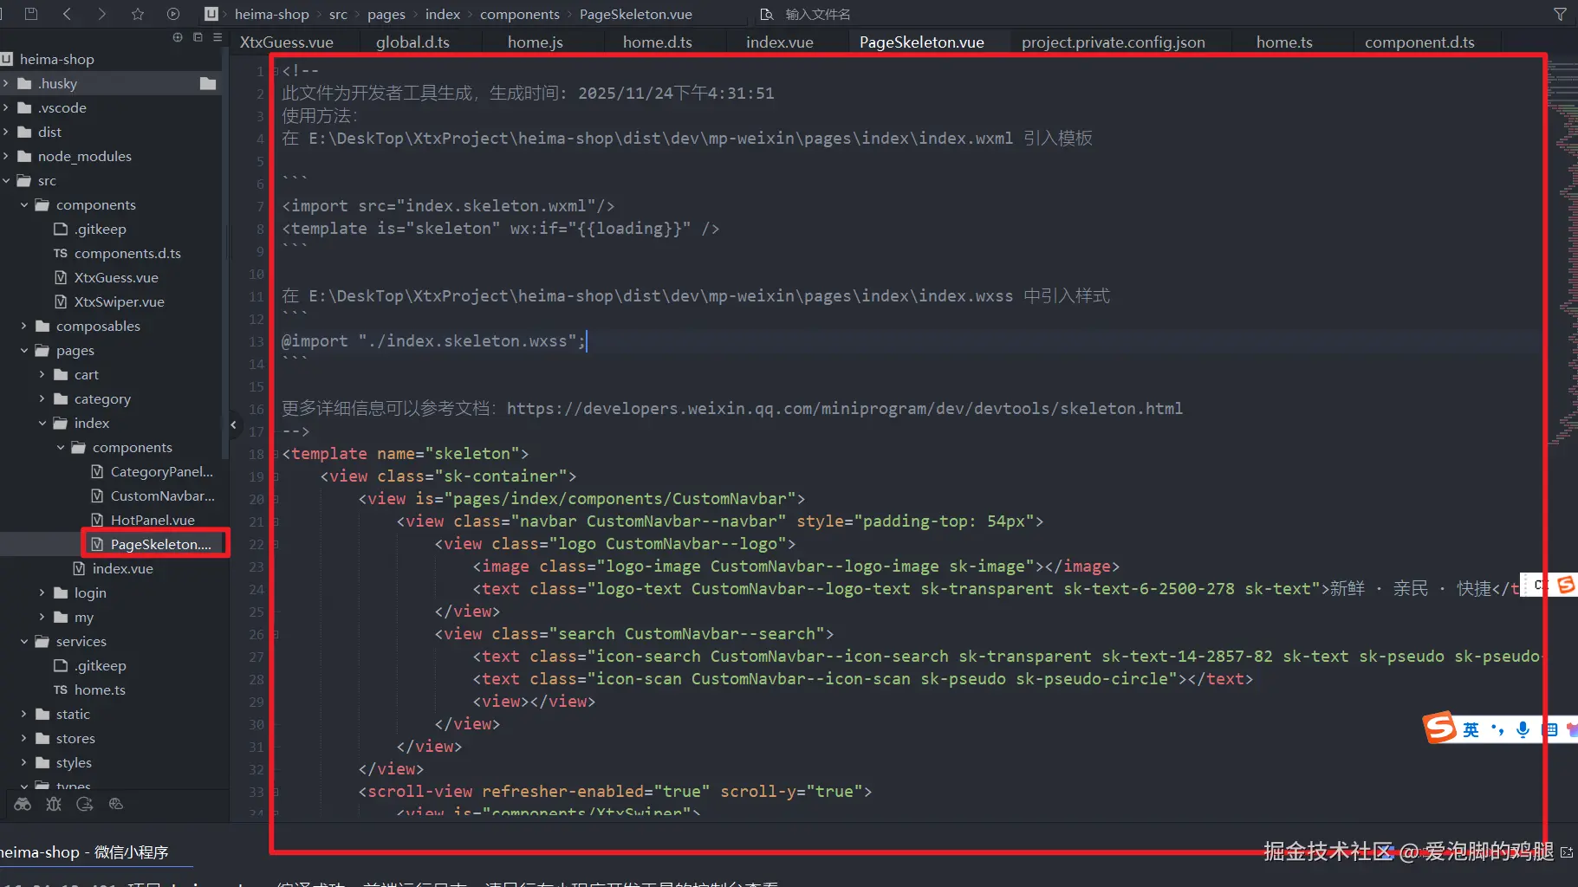
Task: Click the save file icon in toolbar
Action: (x=31, y=14)
